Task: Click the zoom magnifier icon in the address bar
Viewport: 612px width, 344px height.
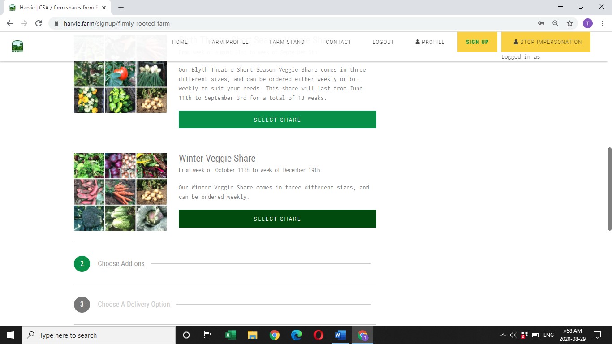Action: (556, 23)
